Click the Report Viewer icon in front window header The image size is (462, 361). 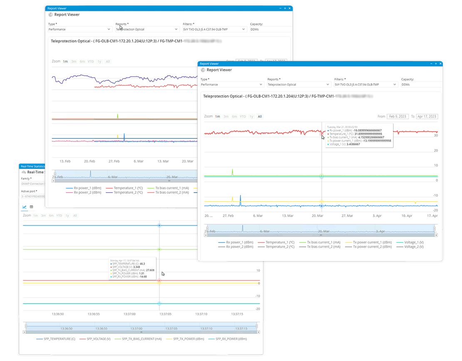203,70
